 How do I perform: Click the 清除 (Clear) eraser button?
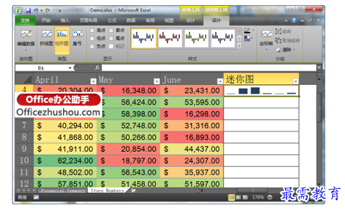tap(283, 50)
